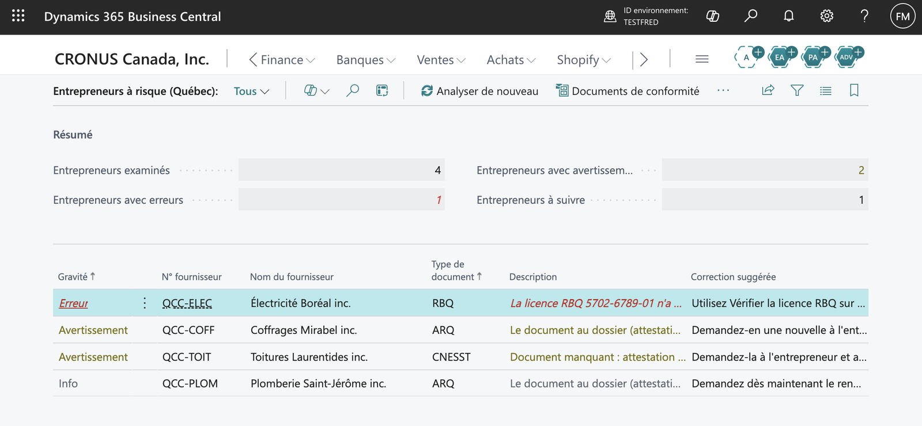Click the EA profile hexagon badge
922x426 pixels.
pos(780,57)
